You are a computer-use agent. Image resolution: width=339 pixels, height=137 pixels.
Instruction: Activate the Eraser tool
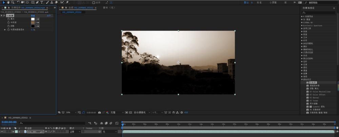coord(56,2)
